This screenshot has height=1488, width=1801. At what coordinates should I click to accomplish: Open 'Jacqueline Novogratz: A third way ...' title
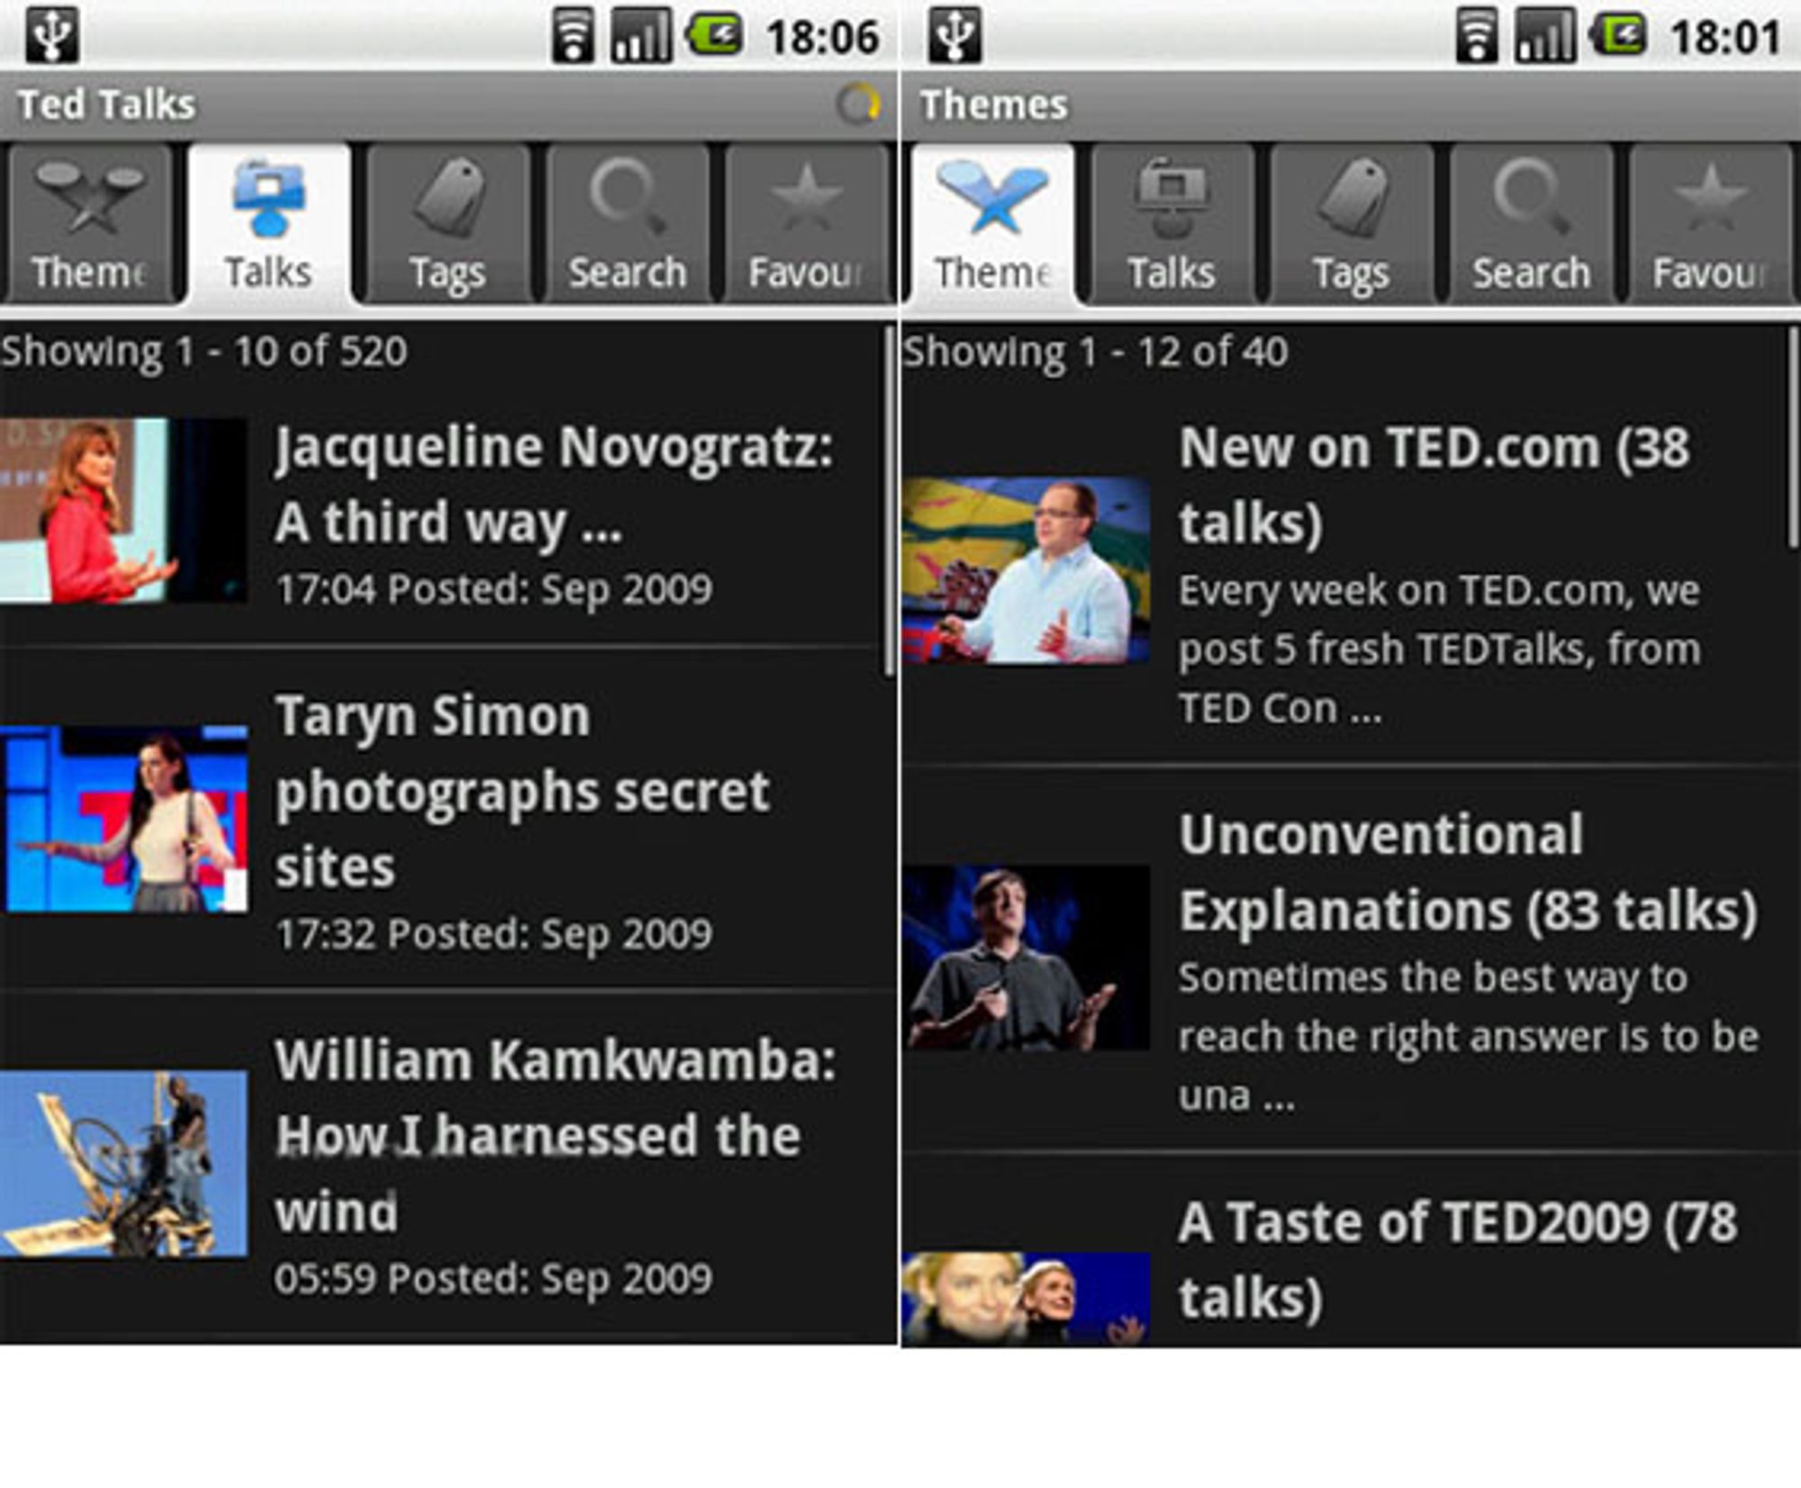tap(555, 485)
